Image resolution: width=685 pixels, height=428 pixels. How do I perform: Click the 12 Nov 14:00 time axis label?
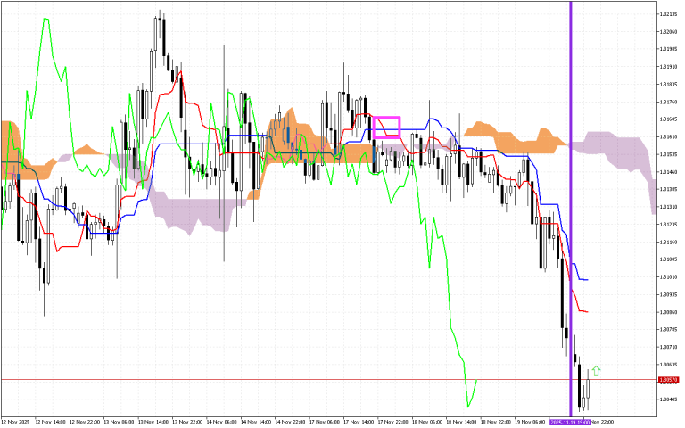(x=50, y=423)
